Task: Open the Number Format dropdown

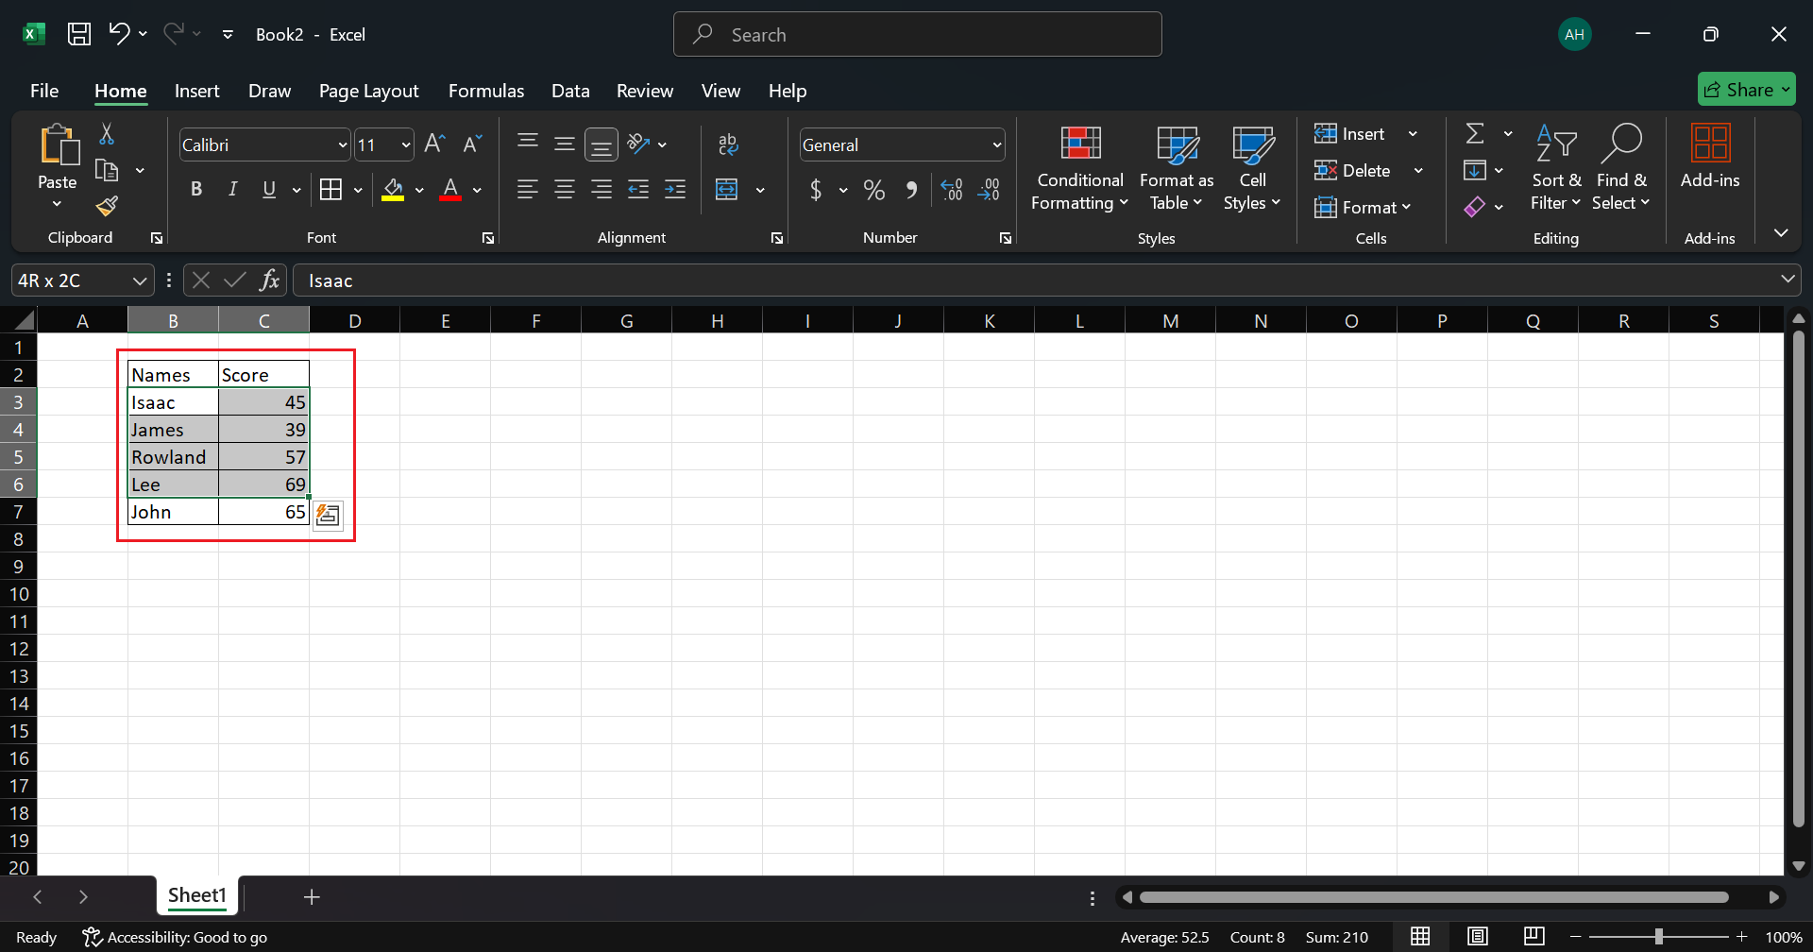Action: click(996, 144)
